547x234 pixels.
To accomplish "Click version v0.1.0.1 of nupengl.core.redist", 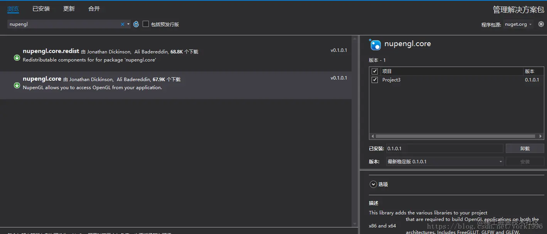I will click(339, 50).
